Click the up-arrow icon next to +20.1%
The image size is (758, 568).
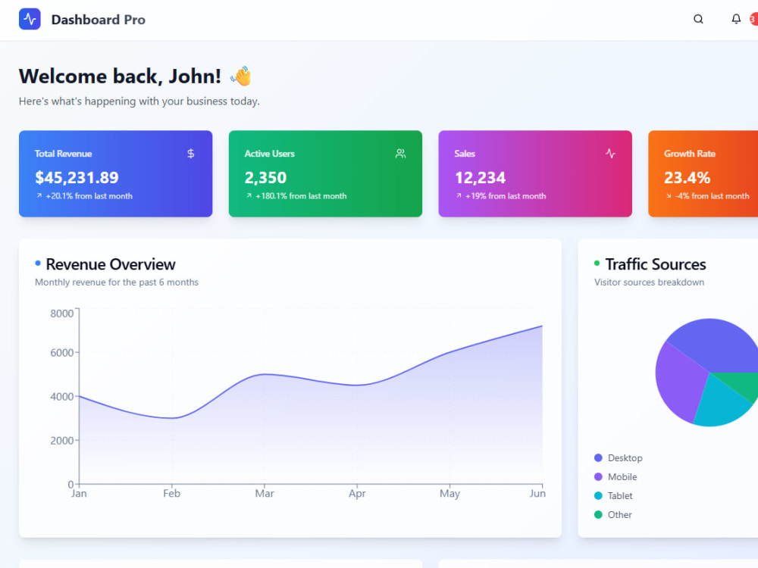click(39, 195)
